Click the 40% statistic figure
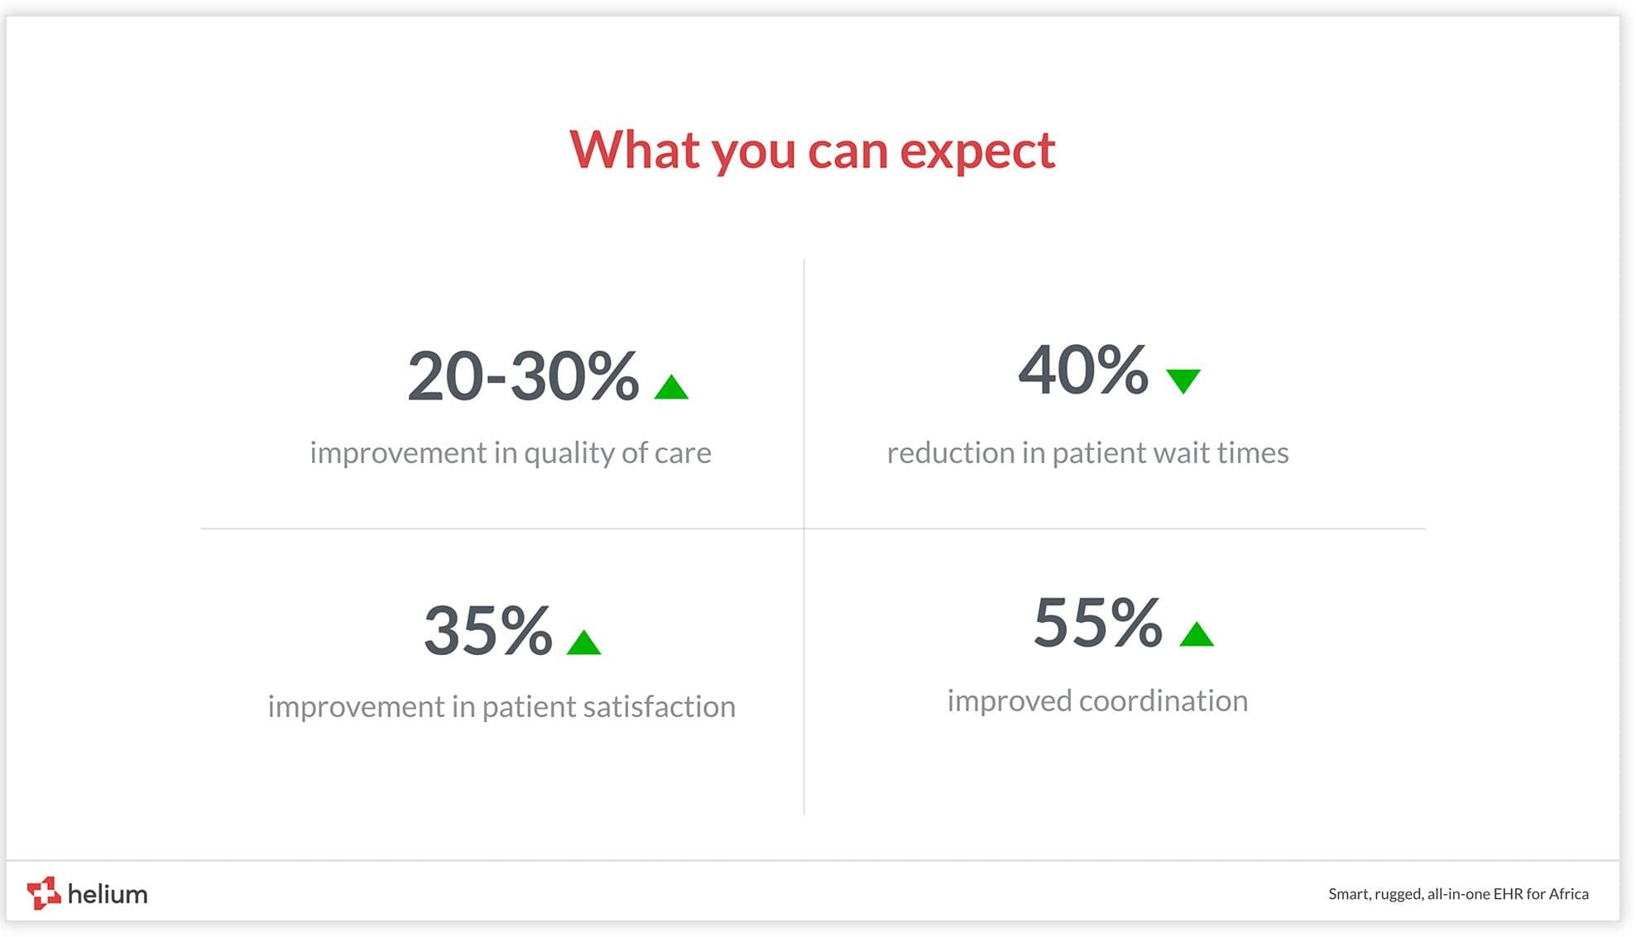Viewport: 1636px width, 937px height. tap(1083, 370)
